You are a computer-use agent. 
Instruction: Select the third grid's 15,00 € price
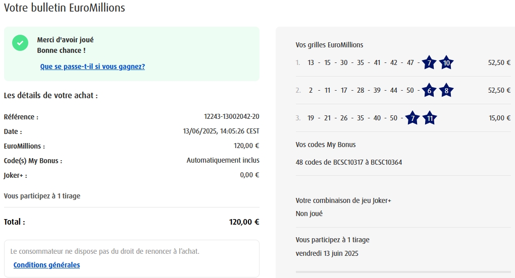500,118
